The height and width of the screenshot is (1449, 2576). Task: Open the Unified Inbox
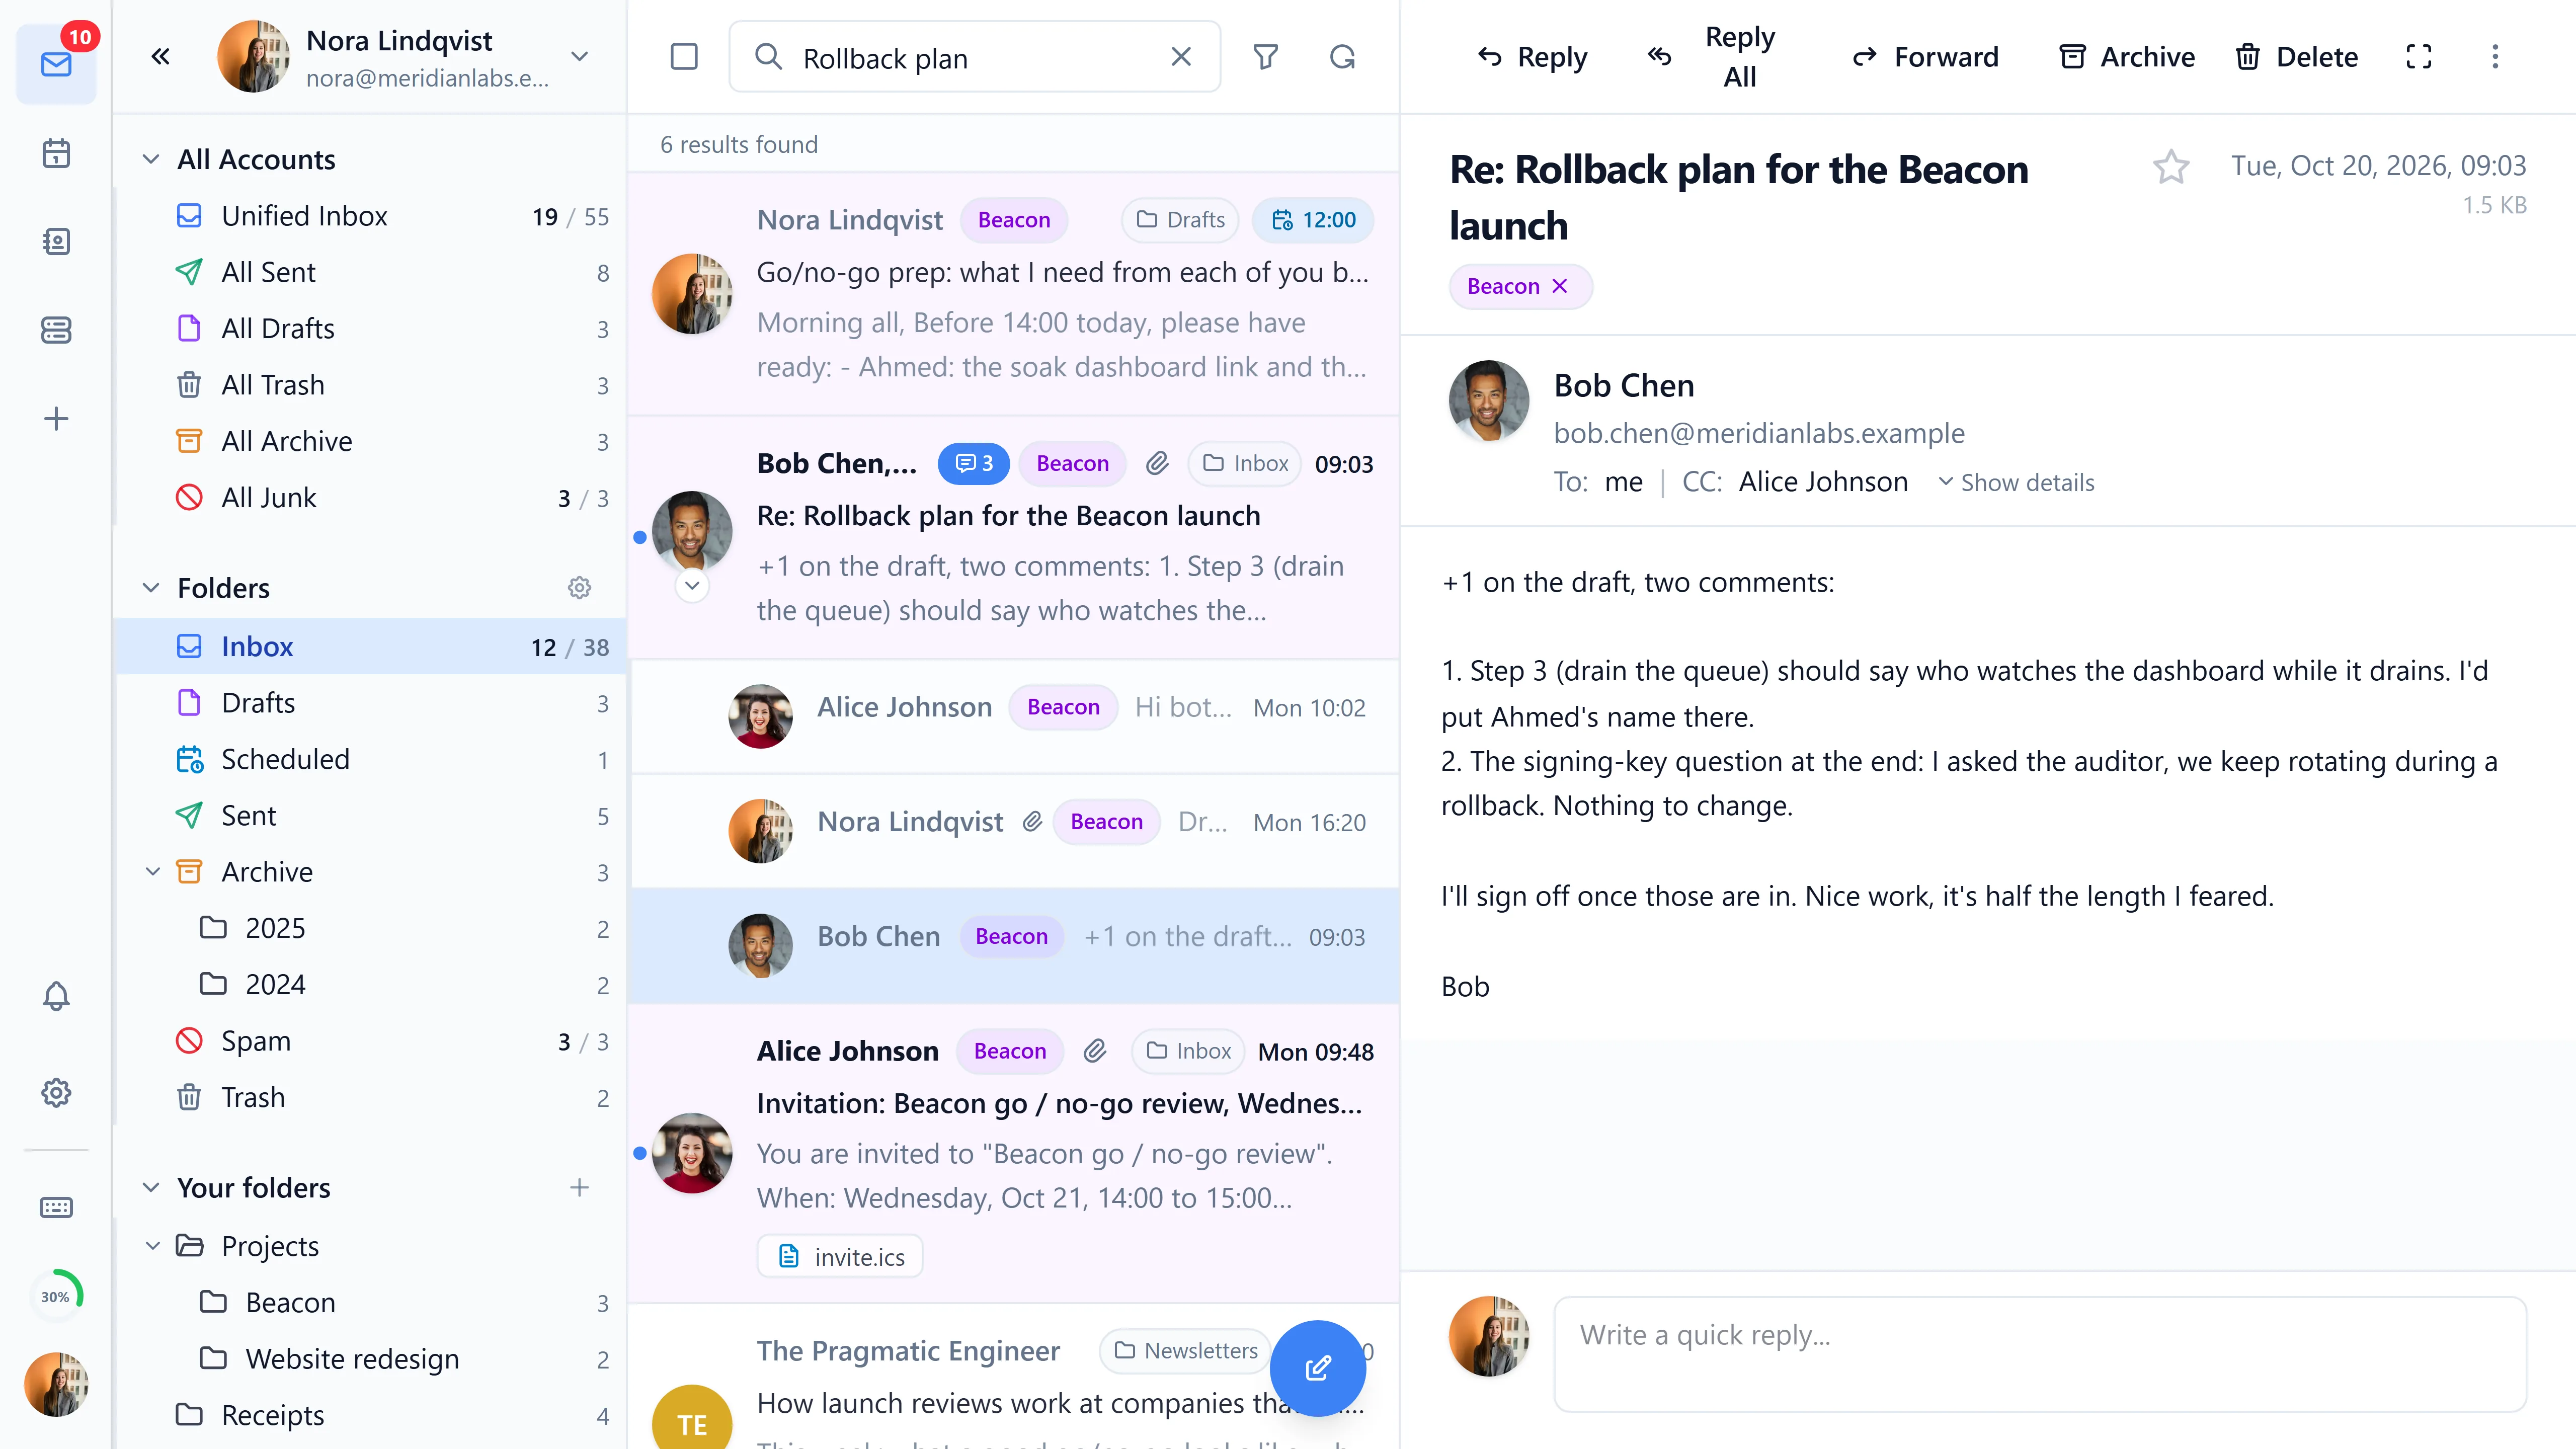370,216
